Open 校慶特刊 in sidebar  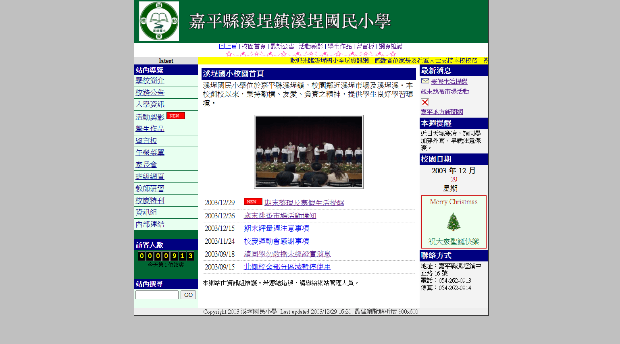click(x=150, y=201)
